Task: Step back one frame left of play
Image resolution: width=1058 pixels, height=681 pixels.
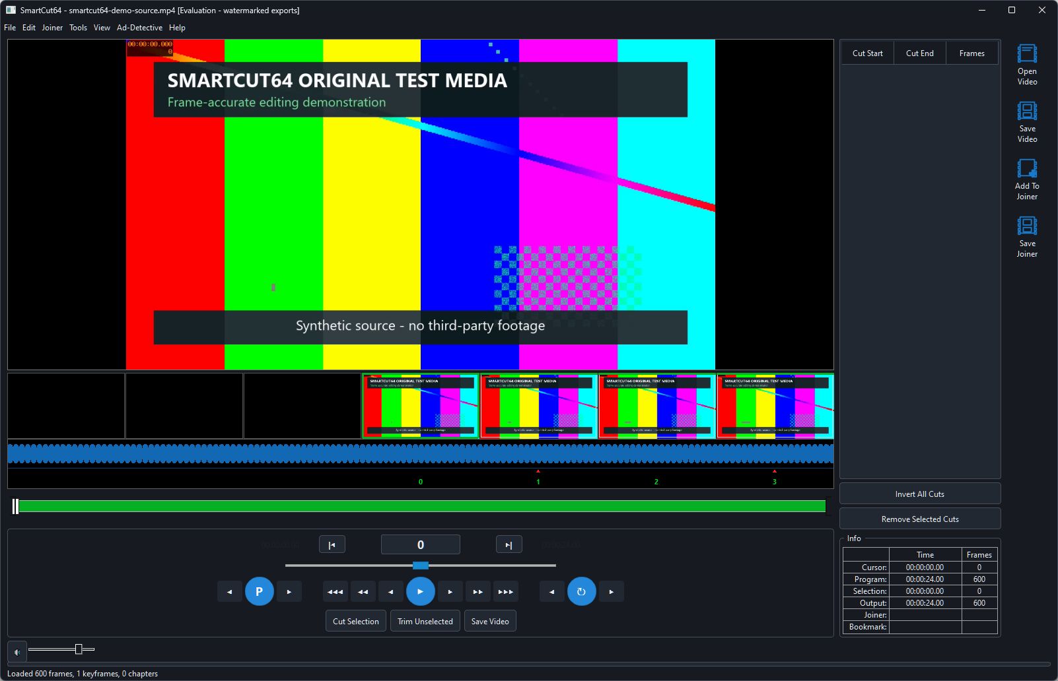Action: (x=391, y=592)
